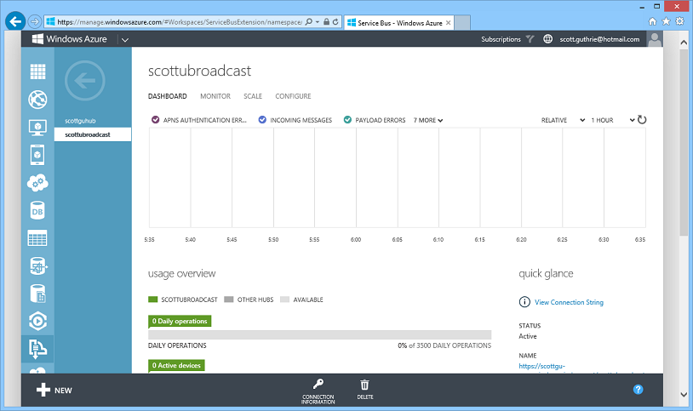Click the address bar history dropdown arrow
Viewport: 693px width, 411px height.
pyautogui.click(x=318, y=21)
